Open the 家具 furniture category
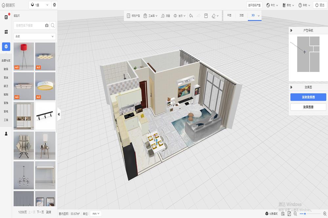The width and height of the screenshot is (328, 218). pos(6,78)
